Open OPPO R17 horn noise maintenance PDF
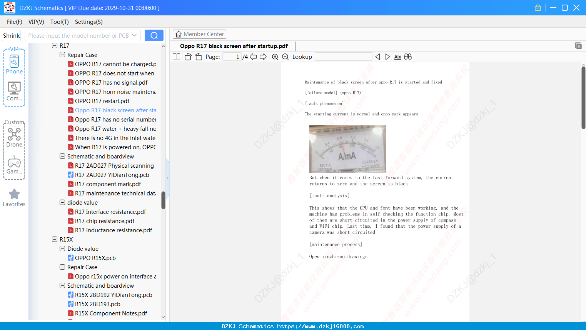Screen dimensions: 586x330 coord(112,92)
